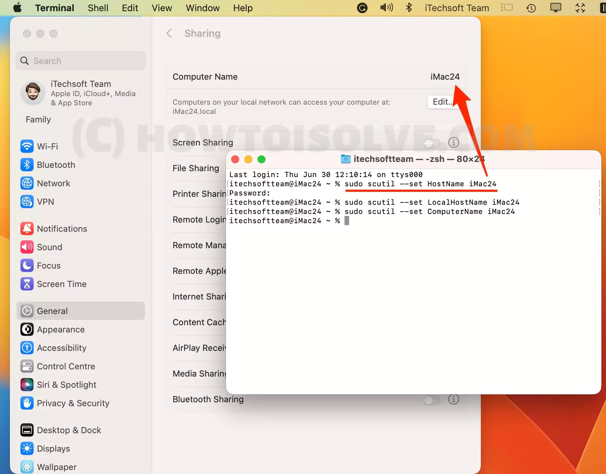The width and height of the screenshot is (606, 474).
Task: Open Focus settings
Action: [81, 265]
